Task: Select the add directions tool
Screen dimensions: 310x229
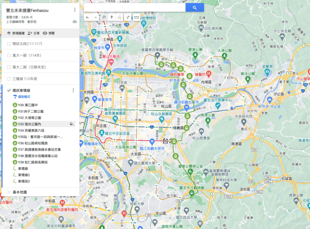Action: tap(128, 17)
